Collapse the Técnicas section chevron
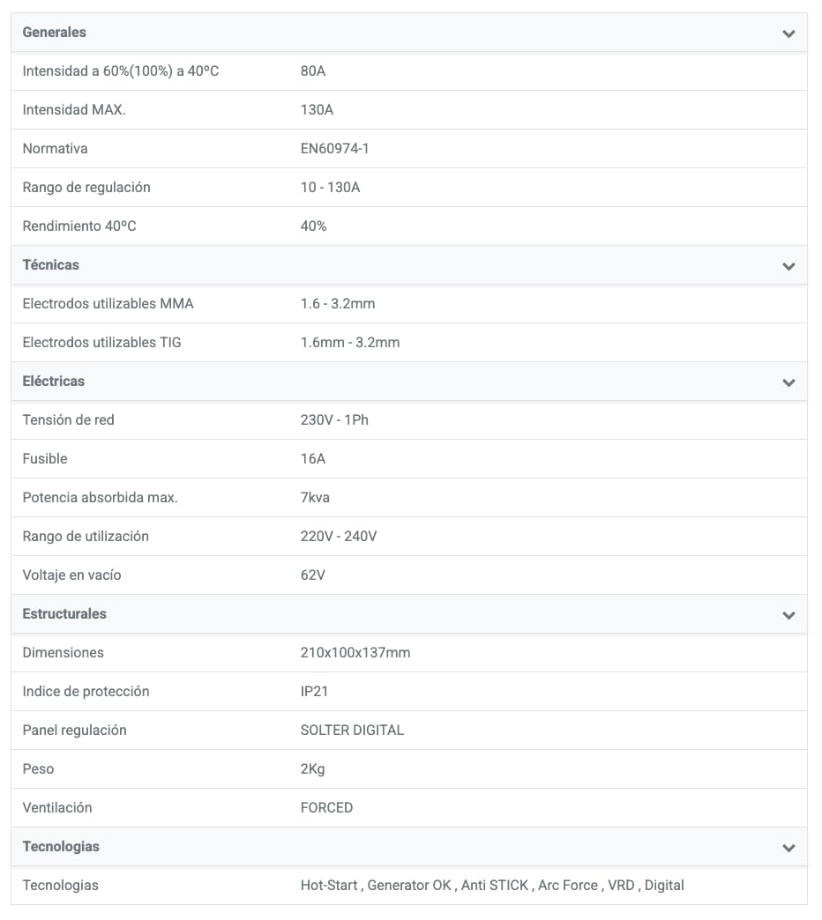Image resolution: width=822 pixels, height=920 pixels. [x=788, y=266]
